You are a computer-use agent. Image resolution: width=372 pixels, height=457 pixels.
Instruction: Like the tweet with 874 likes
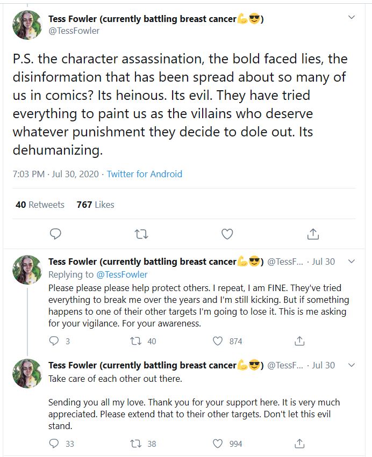[218, 340]
